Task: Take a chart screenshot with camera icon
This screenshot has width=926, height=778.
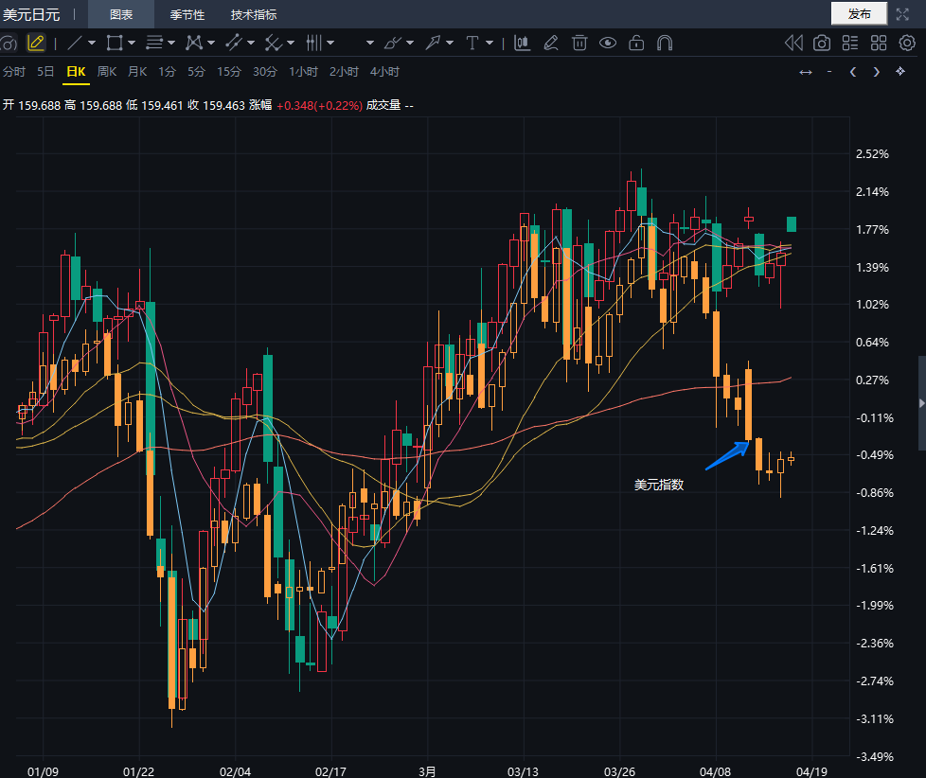Action: click(822, 43)
